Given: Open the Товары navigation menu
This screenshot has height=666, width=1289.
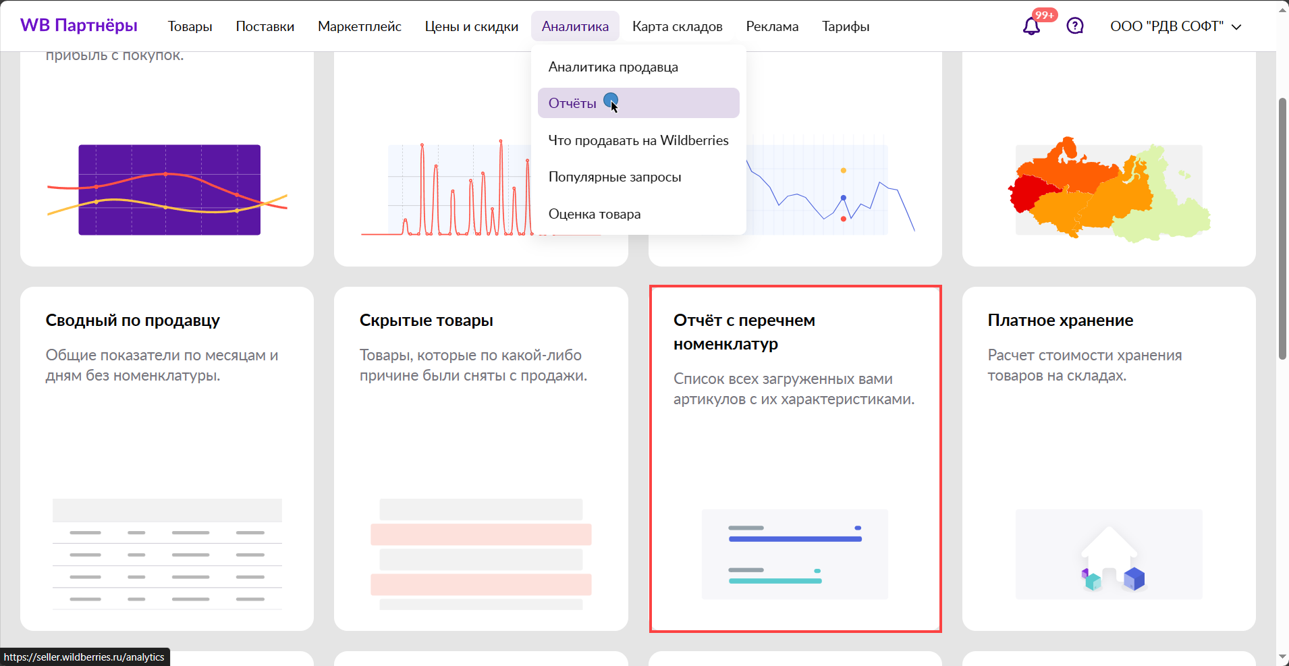Looking at the screenshot, I should click(190, 26).
